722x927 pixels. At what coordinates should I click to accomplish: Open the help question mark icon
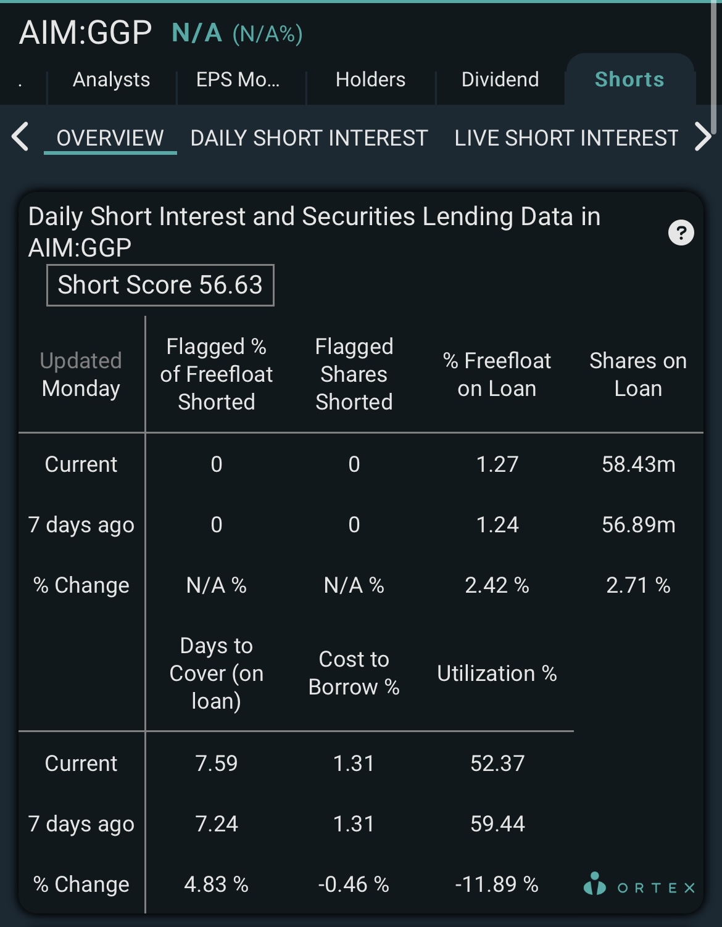pos(681,233)
